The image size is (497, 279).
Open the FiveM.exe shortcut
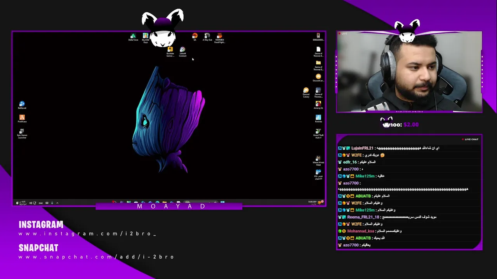22,119
